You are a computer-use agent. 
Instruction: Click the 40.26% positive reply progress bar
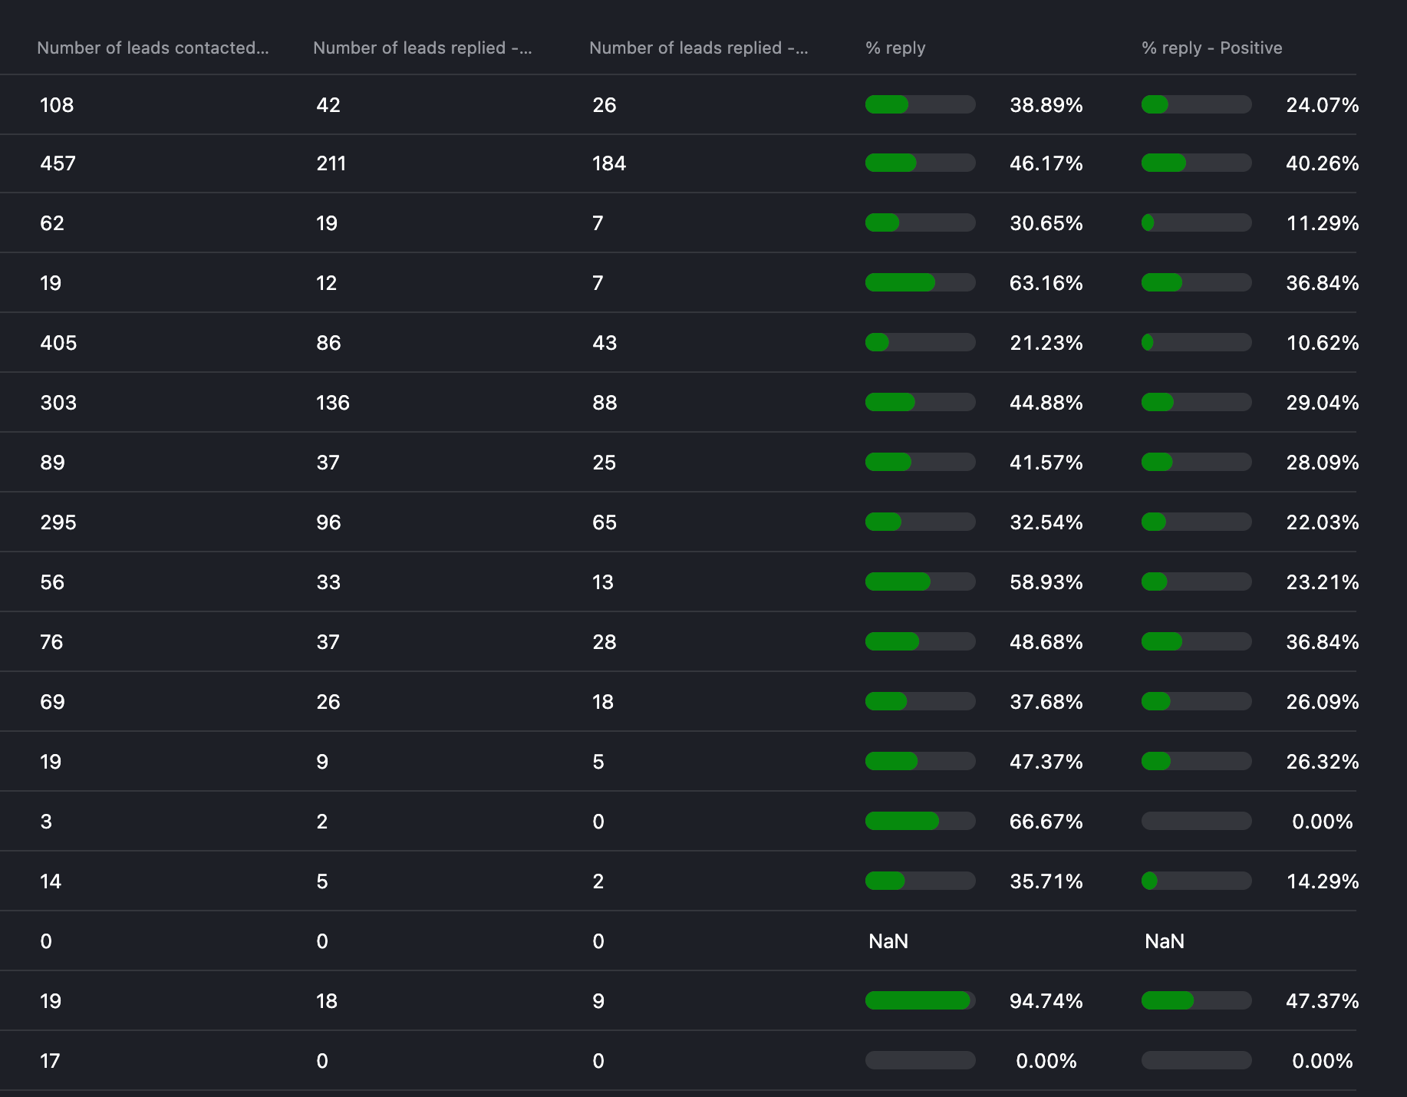tap(1196, 163)
